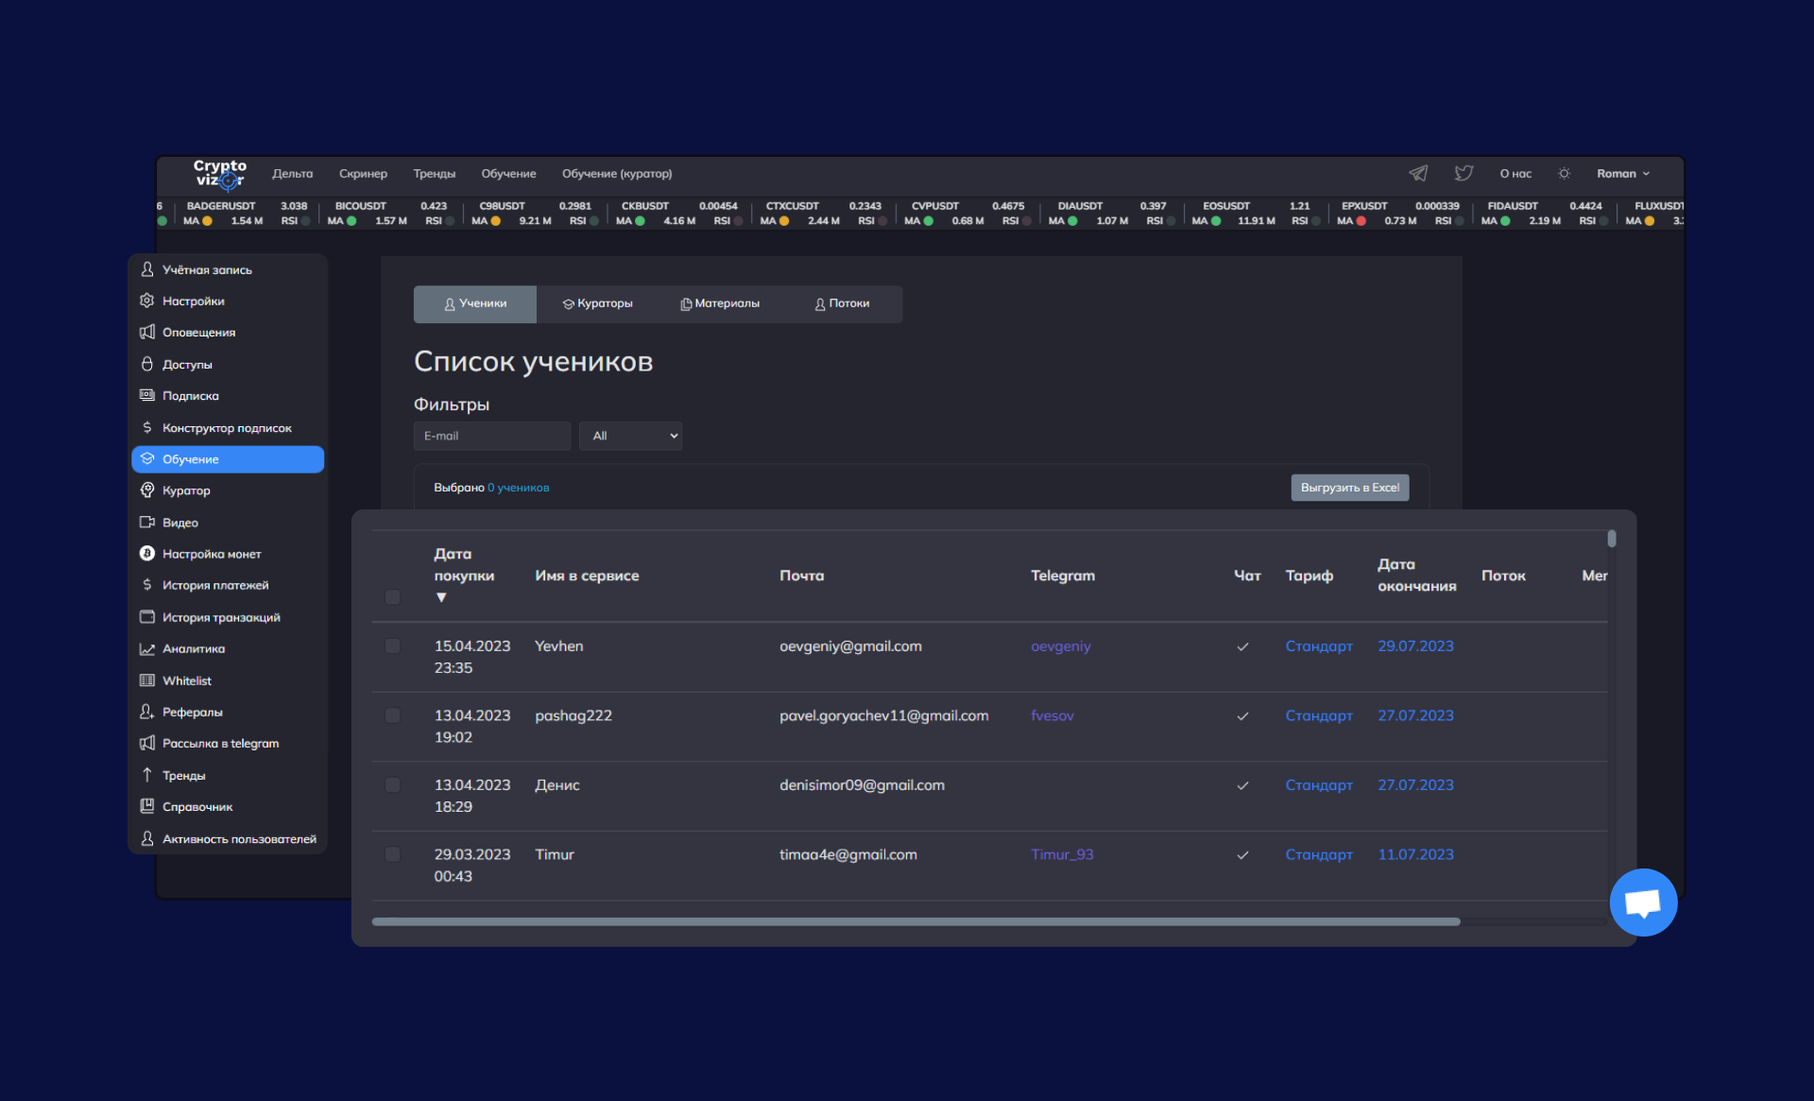Open Видео in the sidebar
1814x1101 pixels.
180,523
